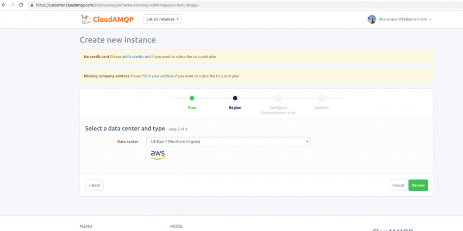The image size is (463, 231).
Task: Click the Configure step circle
Action: [x=278, y=98]
